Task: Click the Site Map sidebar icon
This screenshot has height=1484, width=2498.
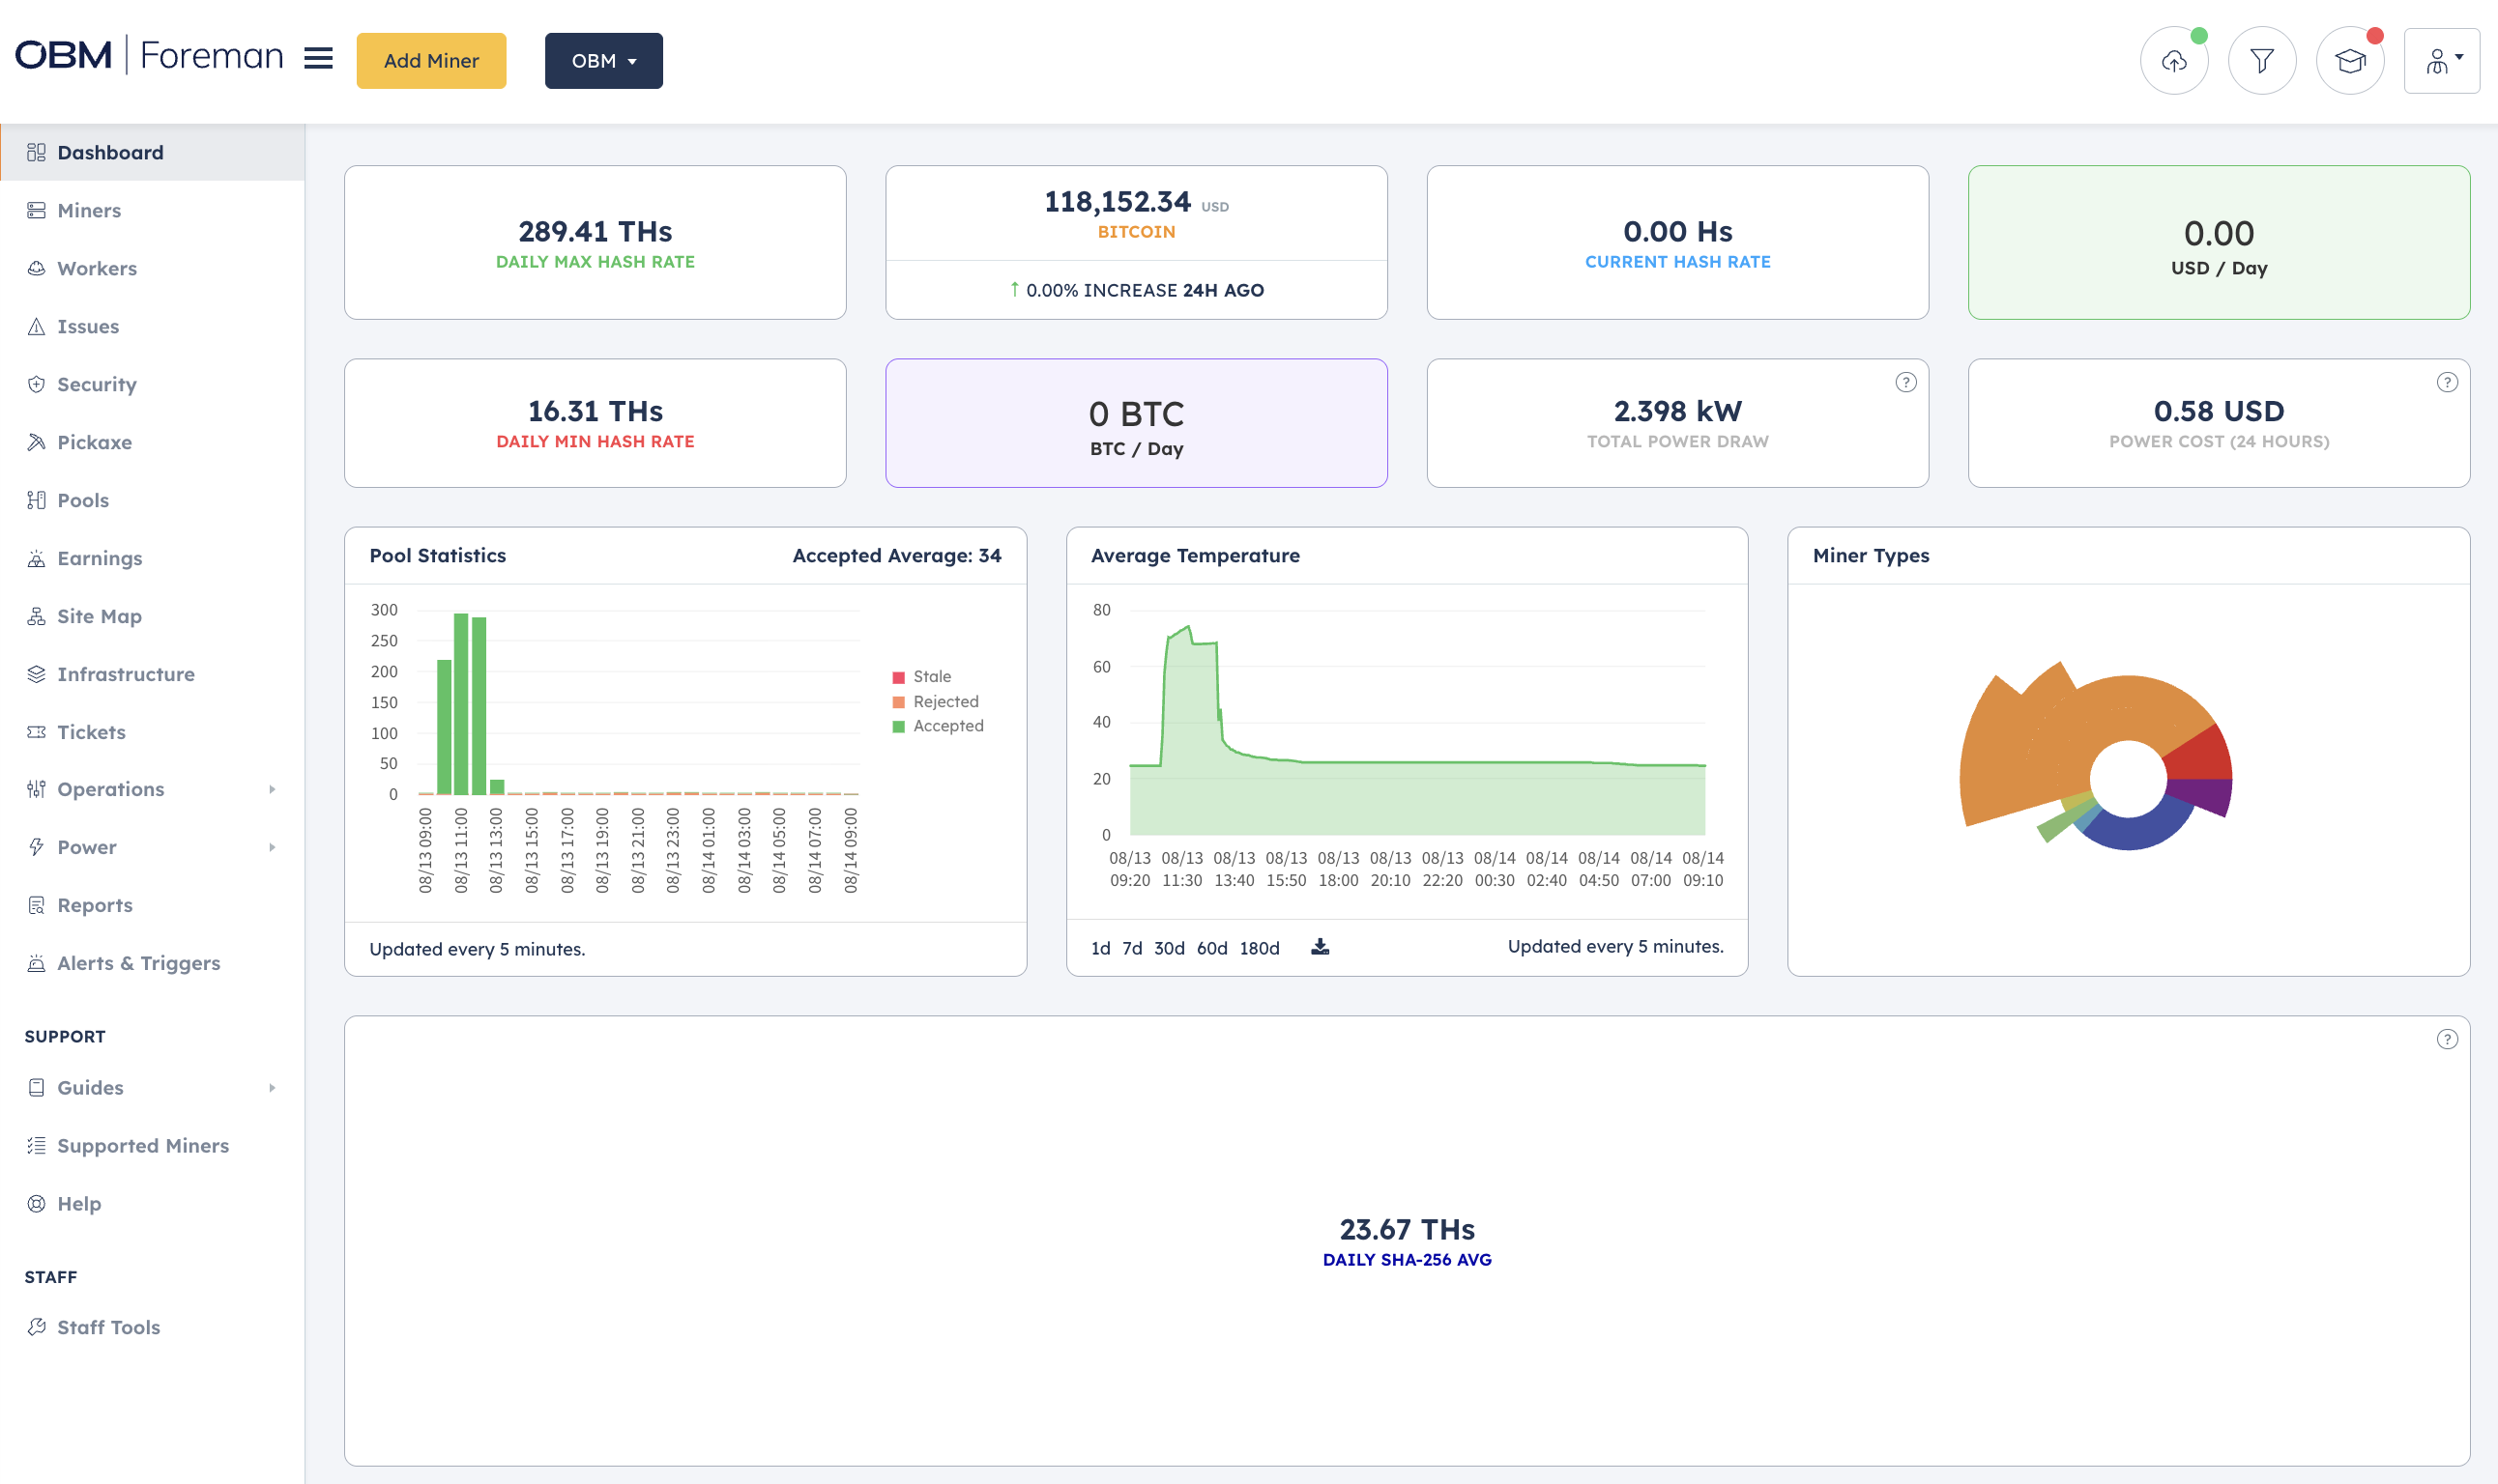Action: tap(36, 616)
